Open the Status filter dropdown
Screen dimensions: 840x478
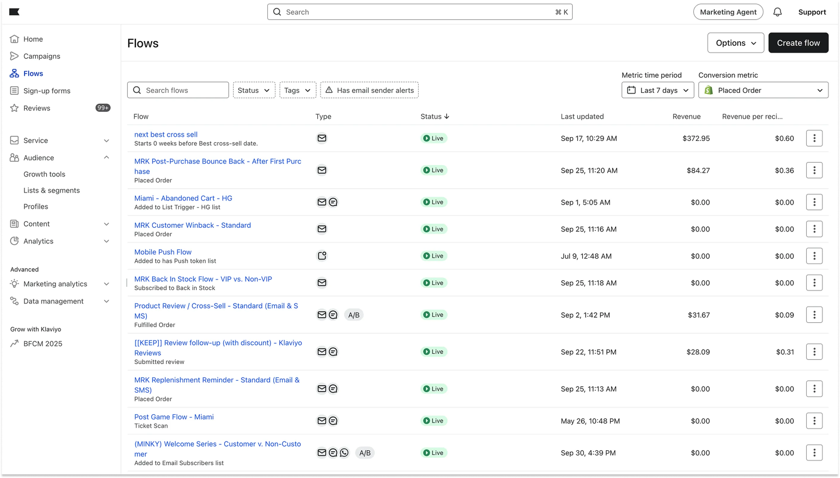pyautogui.click(x=254, y=90)
